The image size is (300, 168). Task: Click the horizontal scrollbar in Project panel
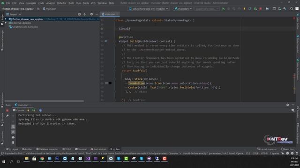point(44,101)
